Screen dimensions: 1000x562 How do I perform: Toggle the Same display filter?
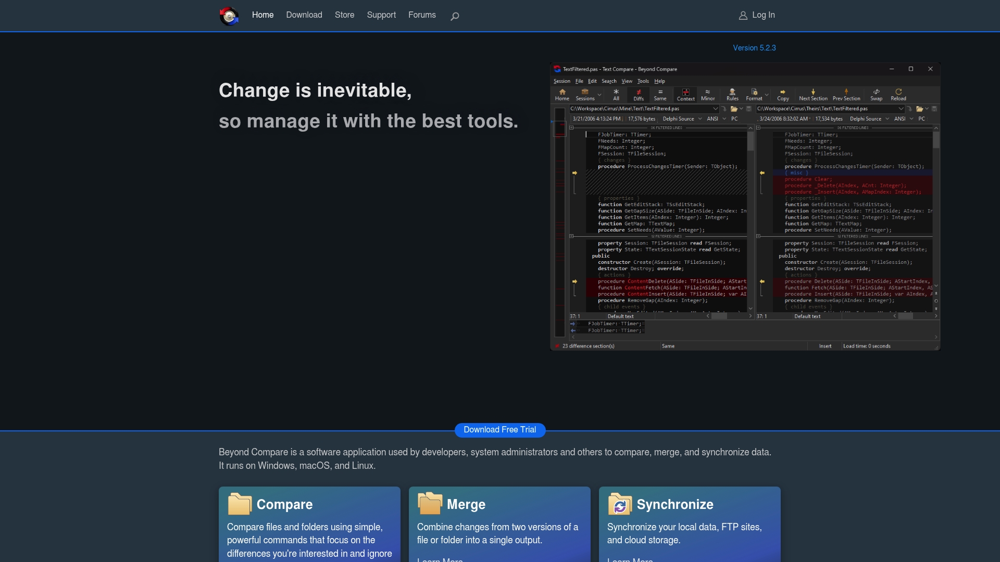pos(660,95)
